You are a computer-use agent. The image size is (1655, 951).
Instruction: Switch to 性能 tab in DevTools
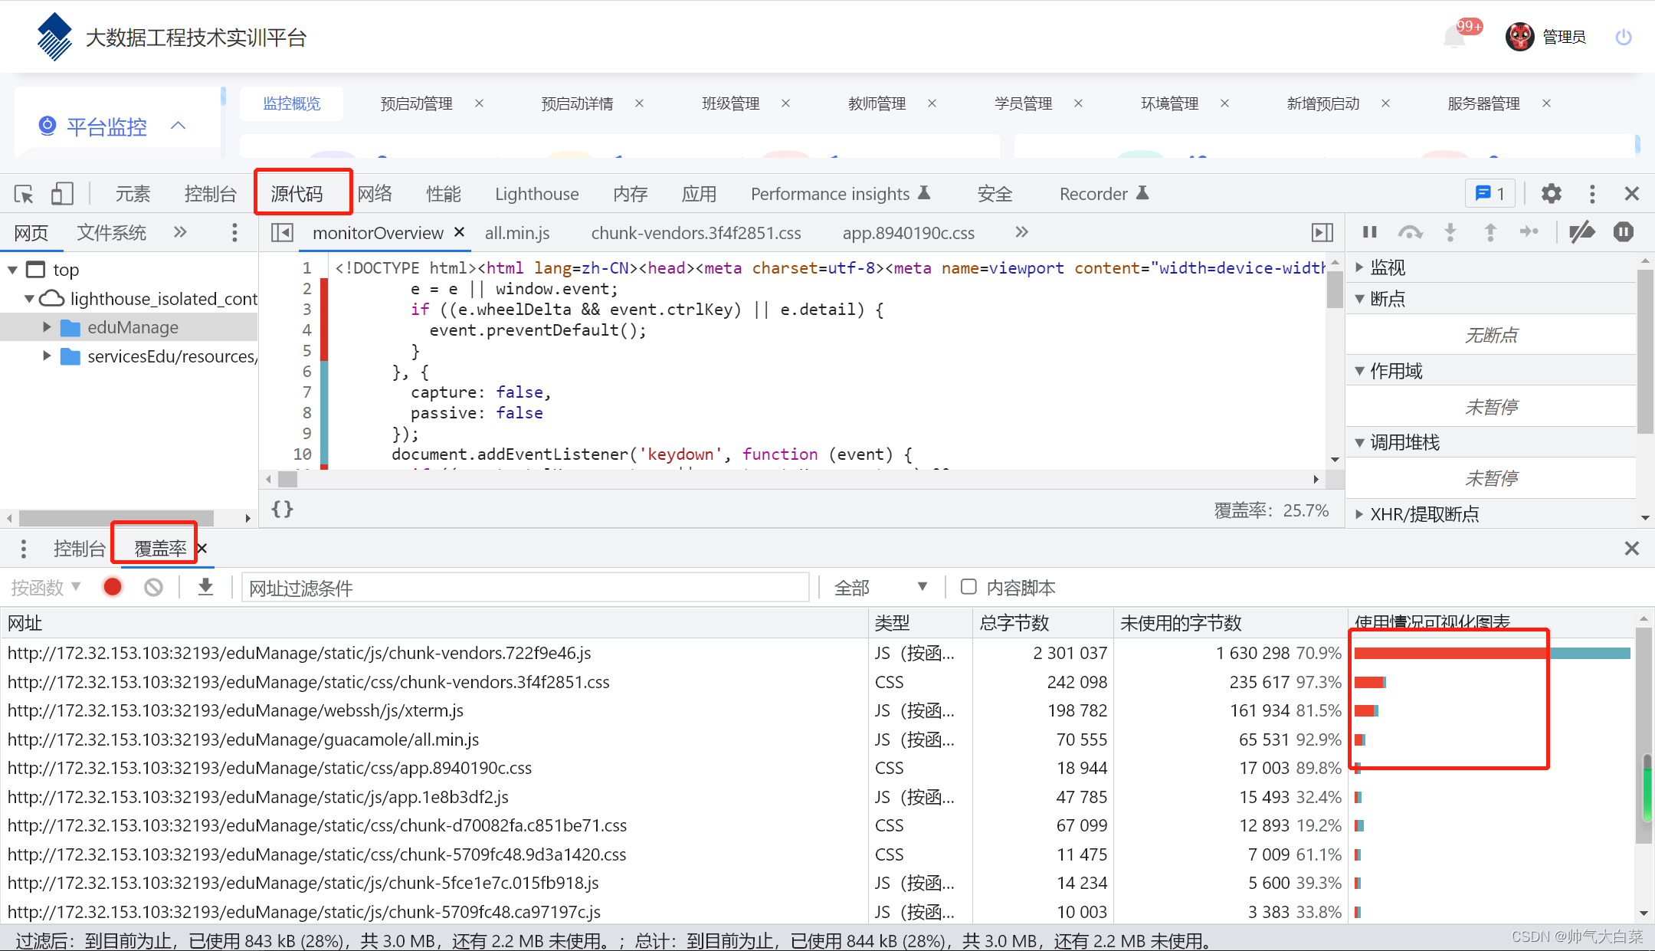coord(442,193)
